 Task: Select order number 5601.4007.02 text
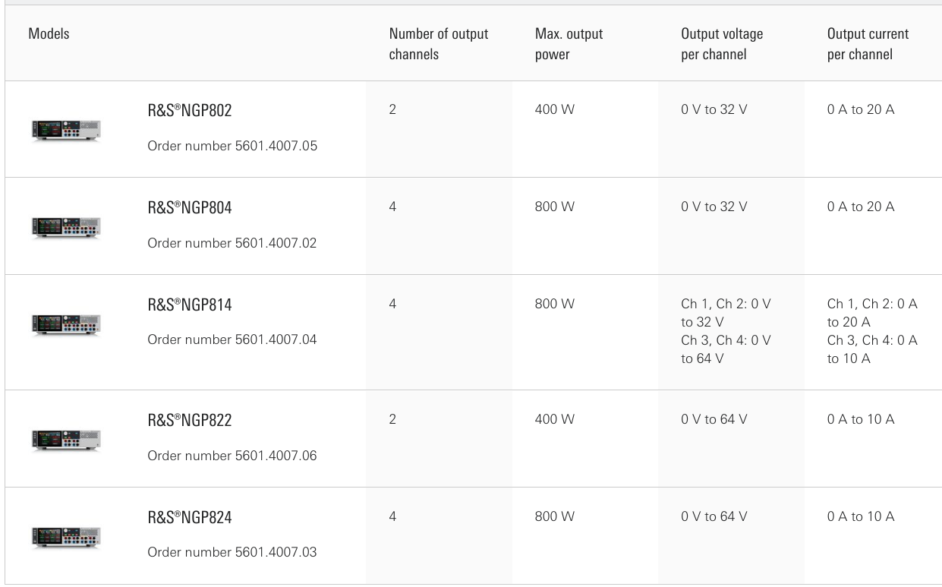point(232,243)
